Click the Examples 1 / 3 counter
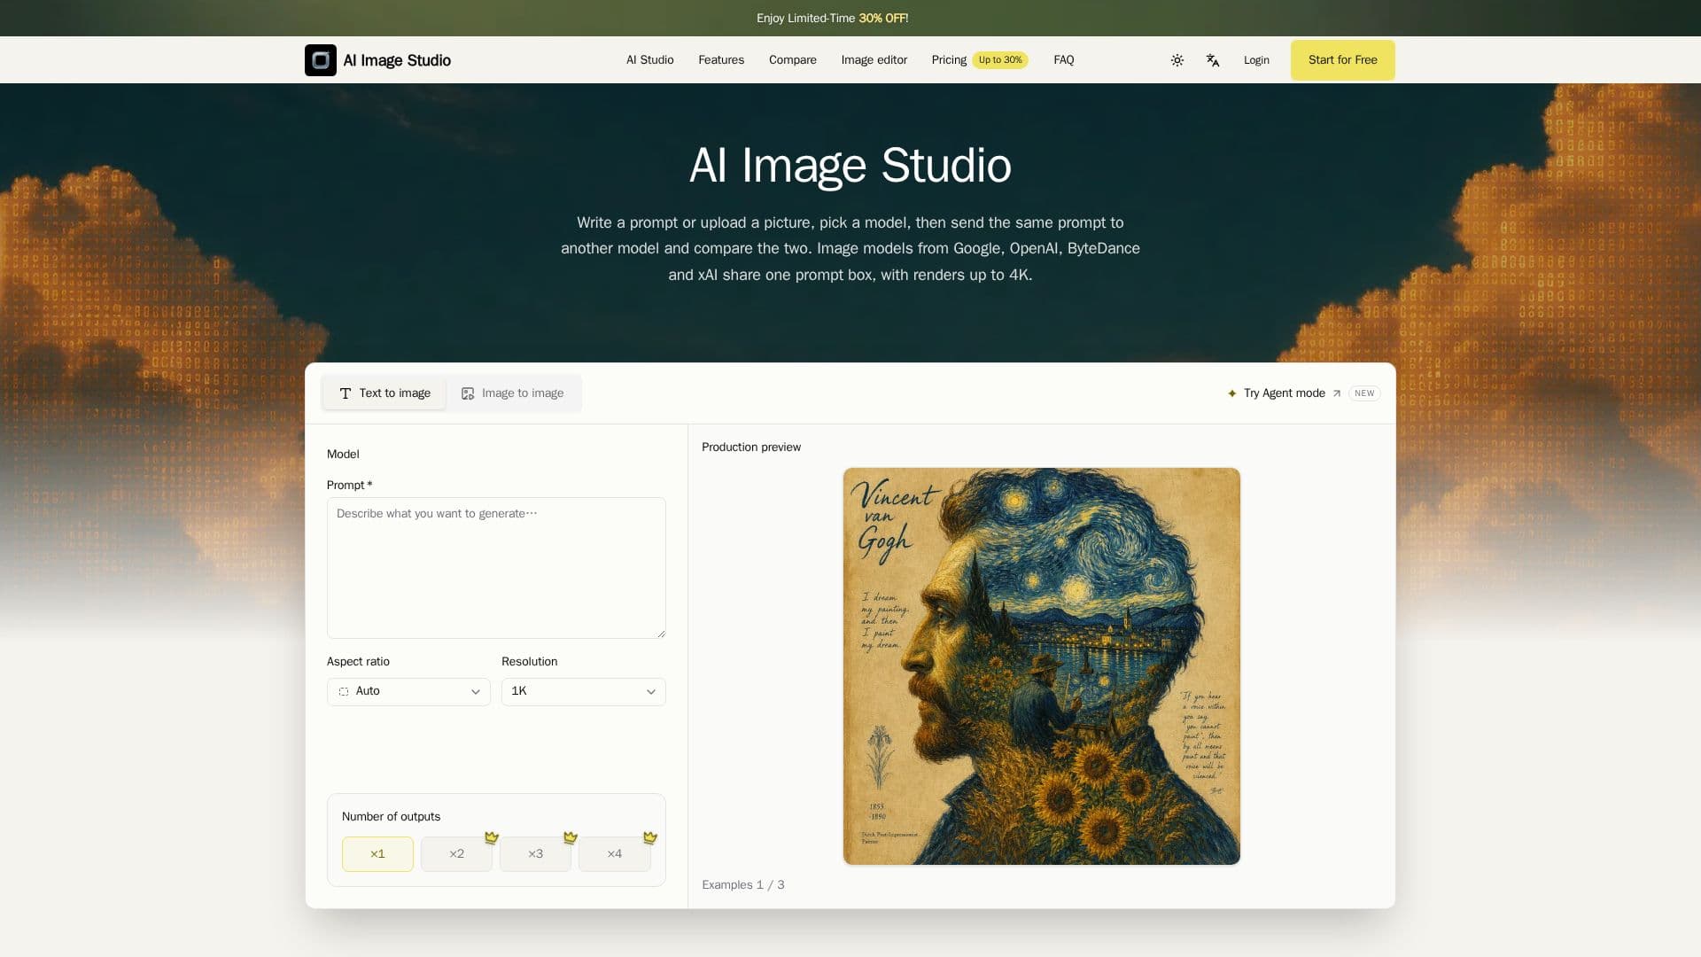 (x=743, y=885)
